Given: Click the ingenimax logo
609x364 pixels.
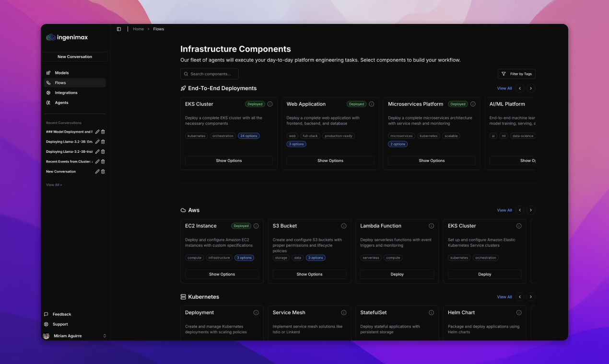Looking at the screenshot, I should point(67,37).
